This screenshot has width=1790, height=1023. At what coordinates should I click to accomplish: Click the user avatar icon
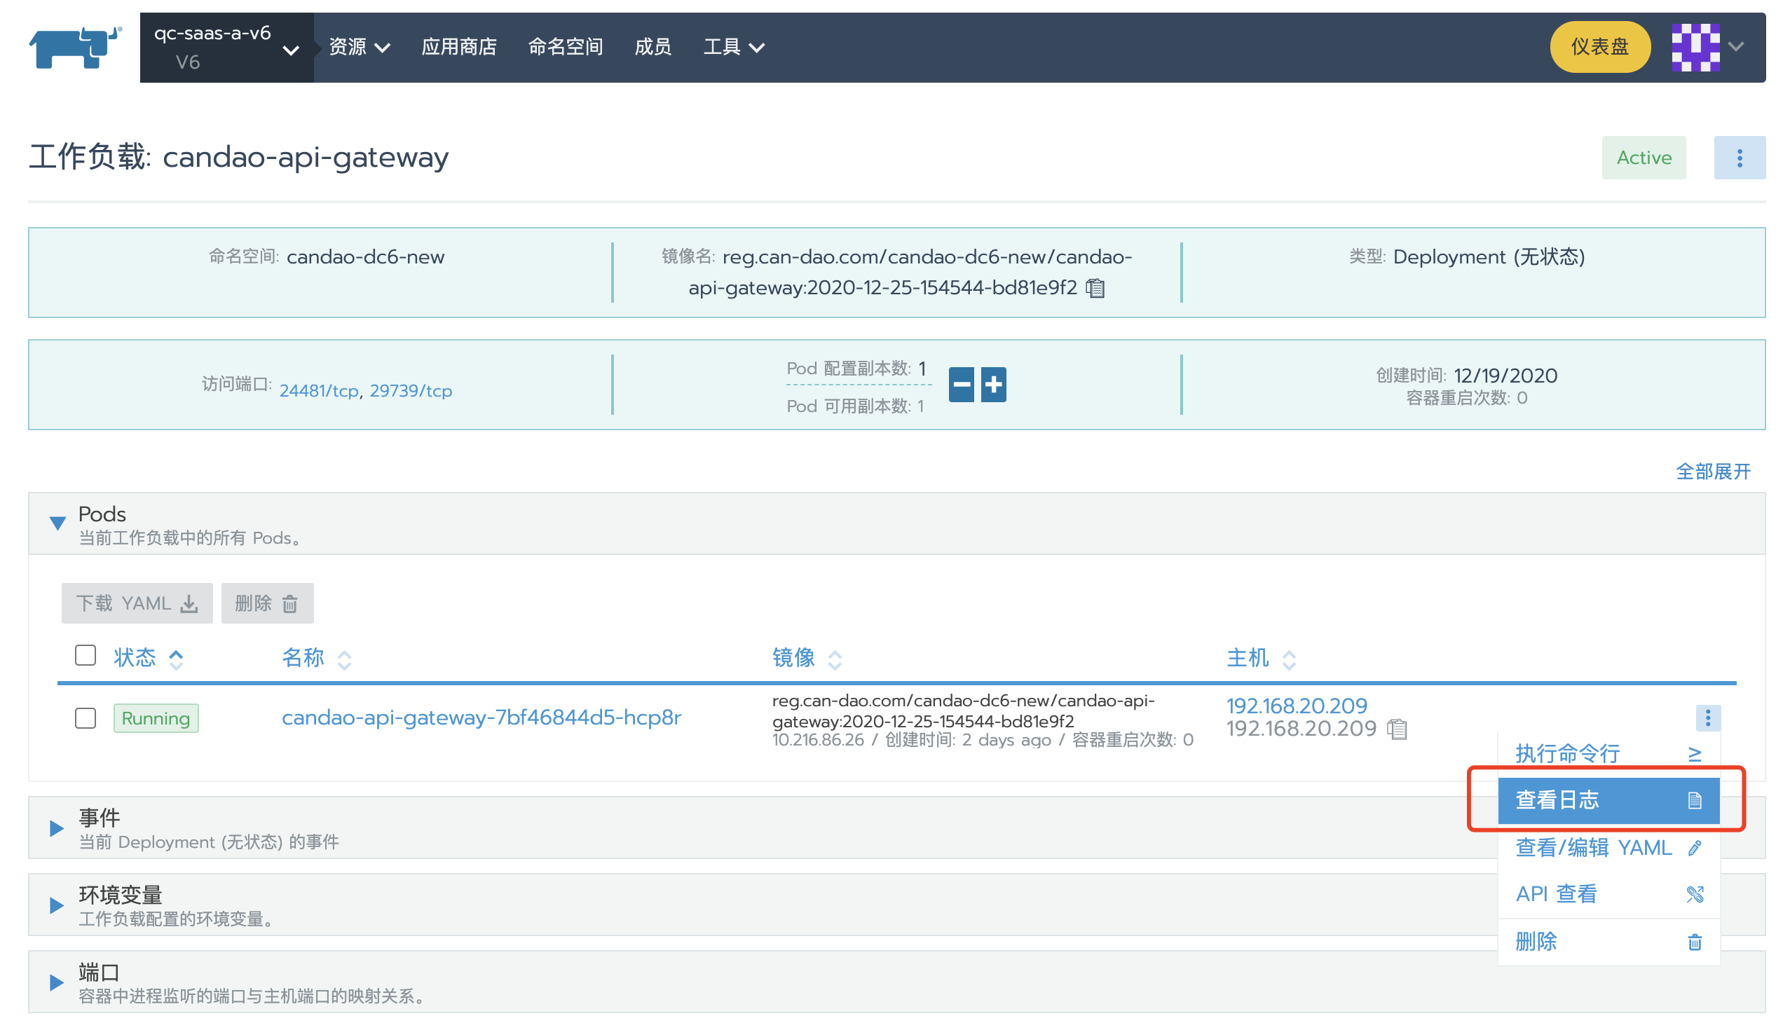point(1695,47)
